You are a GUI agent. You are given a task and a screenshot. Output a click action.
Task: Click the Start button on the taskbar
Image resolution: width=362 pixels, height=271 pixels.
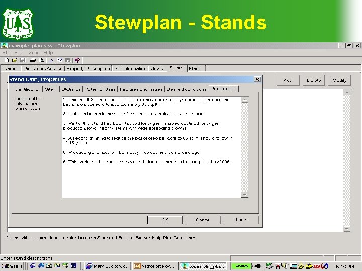point(13,266)
